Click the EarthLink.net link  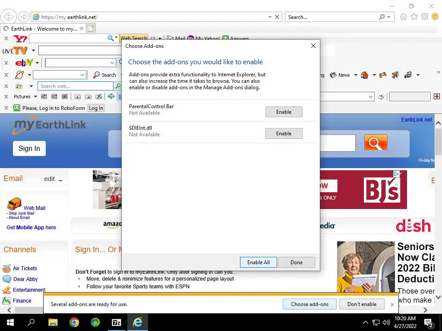coord(417,120)
